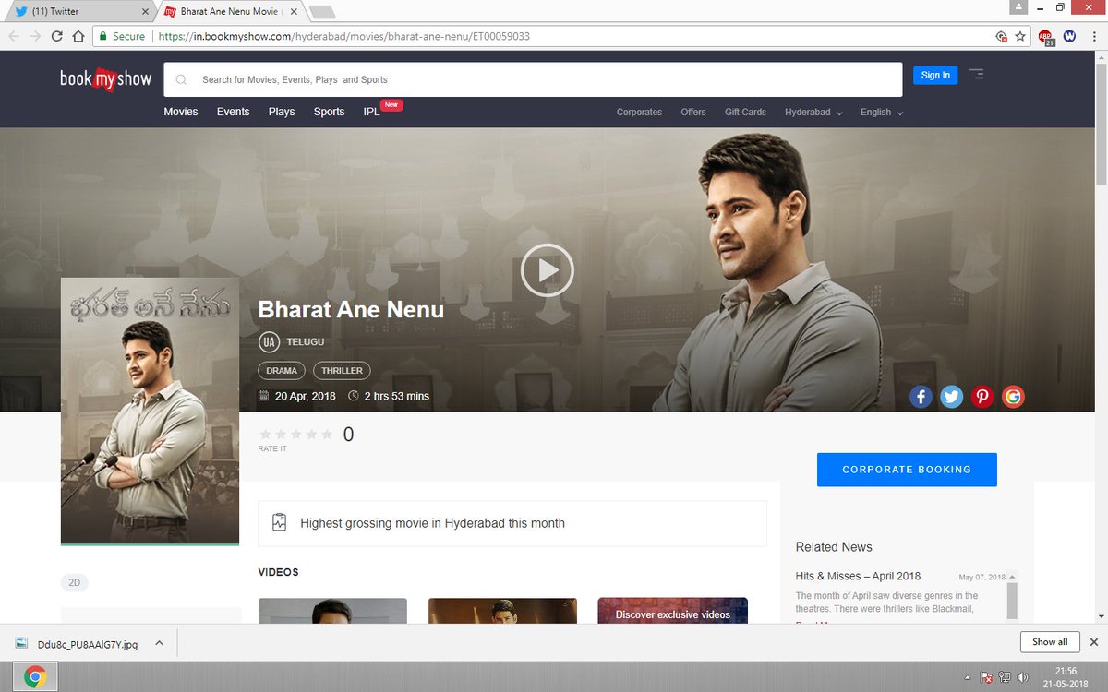
Task: Go back in the browser
Action: 13,37
